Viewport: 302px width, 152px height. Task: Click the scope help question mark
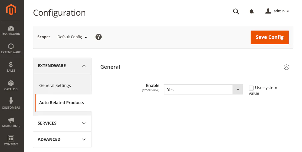(x=99, y=37)
